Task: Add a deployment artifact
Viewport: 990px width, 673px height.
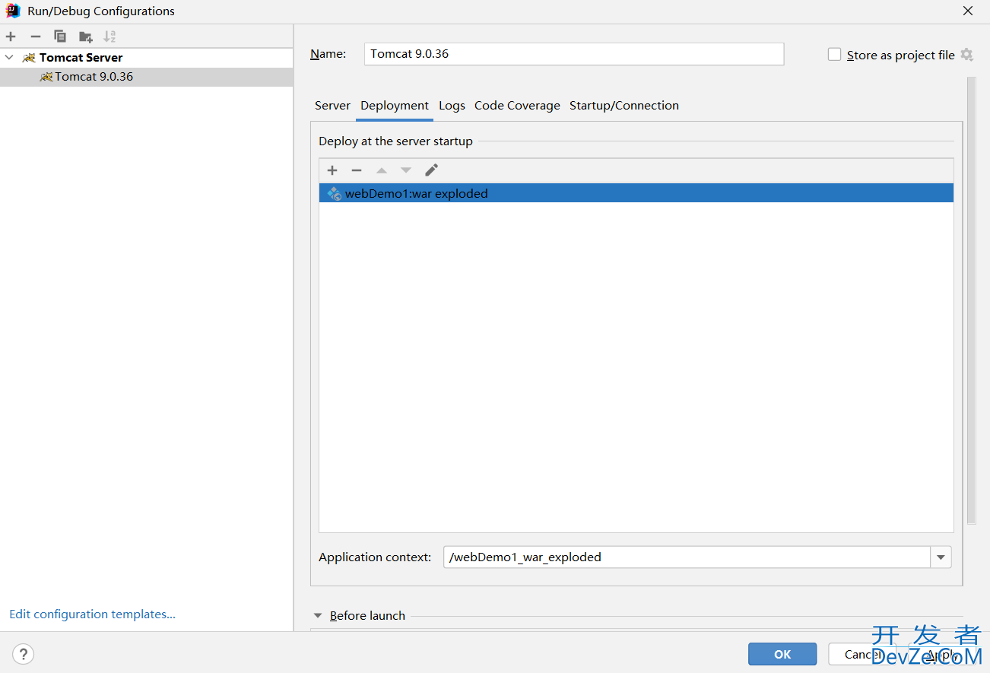Action: pyautogui.click(x=332, y=170)
